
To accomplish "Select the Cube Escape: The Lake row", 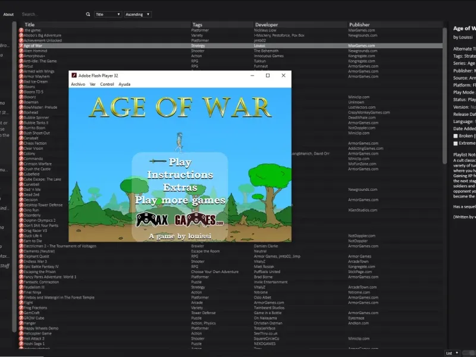I will click(x=230, y=179).
